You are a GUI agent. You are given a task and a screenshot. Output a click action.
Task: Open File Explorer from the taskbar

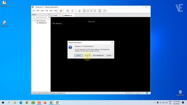(x=15, y=102)
